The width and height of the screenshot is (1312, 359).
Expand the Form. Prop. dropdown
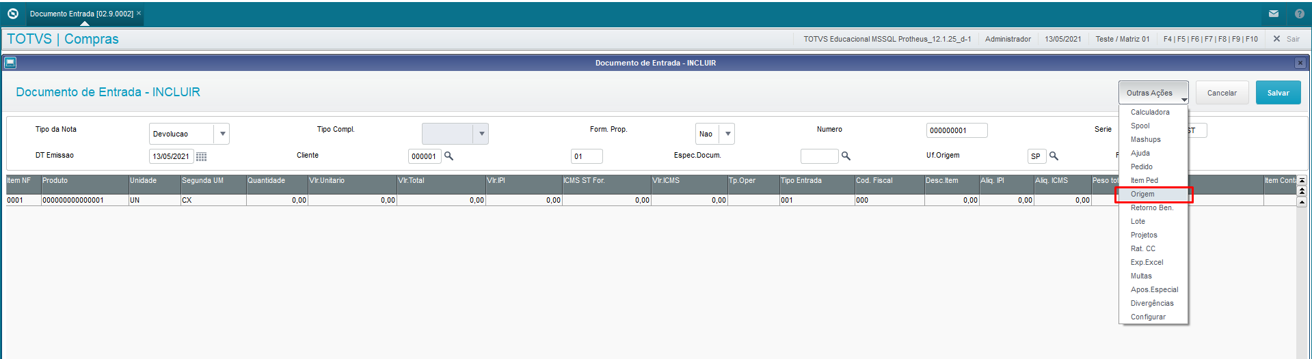[727, 134]
